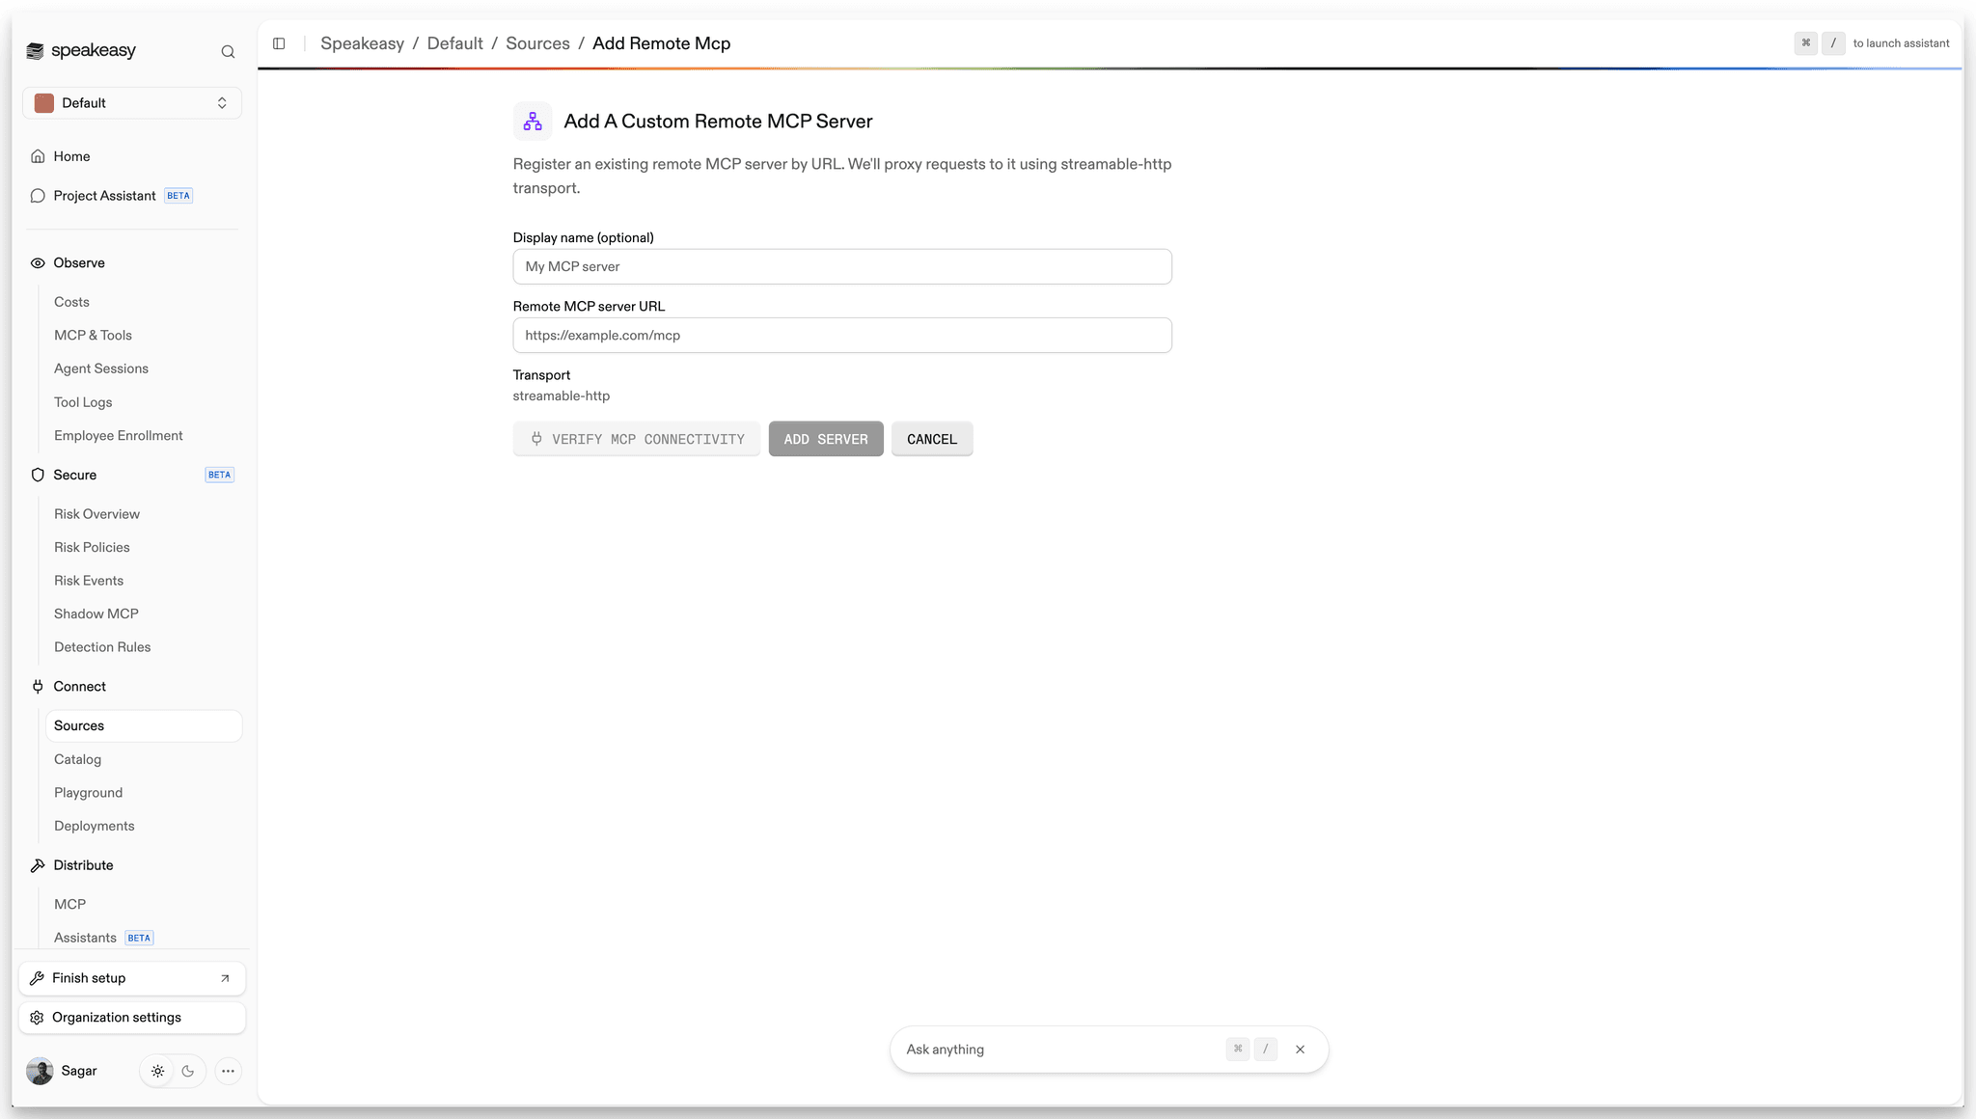Click the Display name input field

(x=842, y=266)
